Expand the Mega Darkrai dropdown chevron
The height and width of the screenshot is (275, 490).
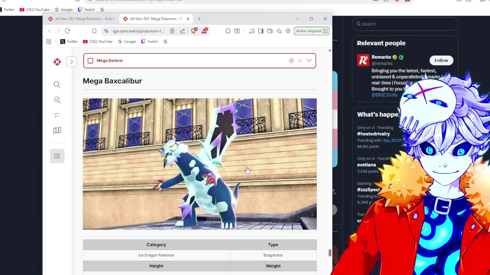[x=309, y=61]
